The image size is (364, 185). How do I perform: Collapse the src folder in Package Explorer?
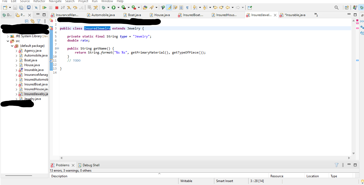(x=7, y=41)
